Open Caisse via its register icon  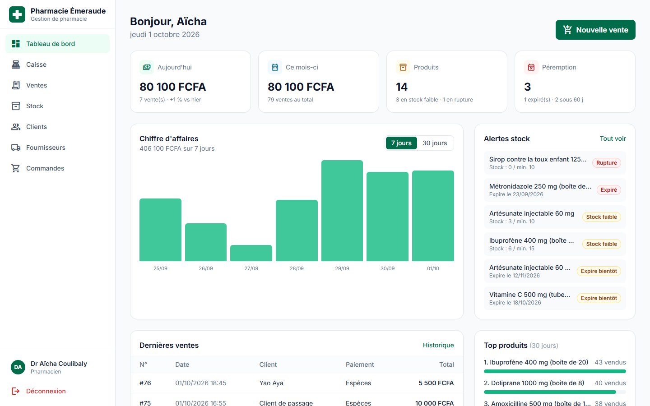[16, 65]
